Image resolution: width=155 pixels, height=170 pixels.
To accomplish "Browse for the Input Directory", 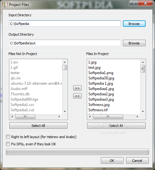I will pos(134,24).
